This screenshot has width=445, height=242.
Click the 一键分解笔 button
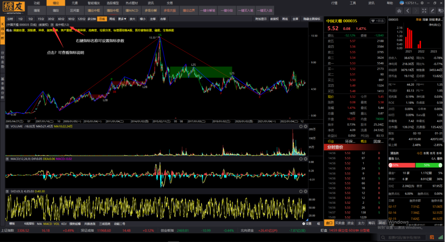207,10
